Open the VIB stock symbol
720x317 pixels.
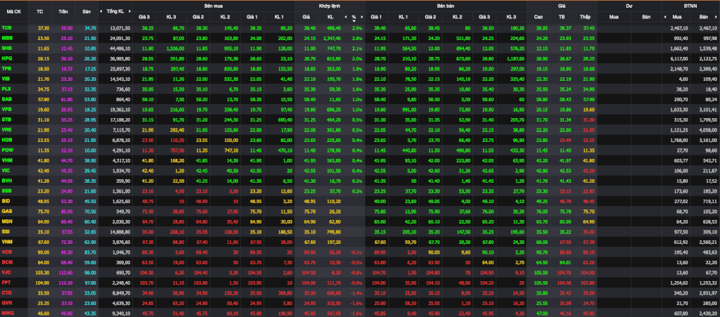tap(6, 79)
